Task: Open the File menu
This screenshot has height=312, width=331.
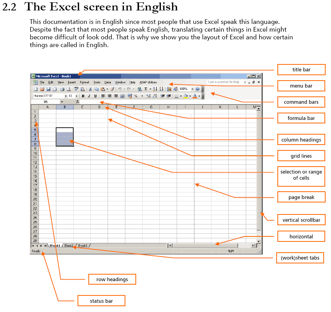Action: click(42, 82)
